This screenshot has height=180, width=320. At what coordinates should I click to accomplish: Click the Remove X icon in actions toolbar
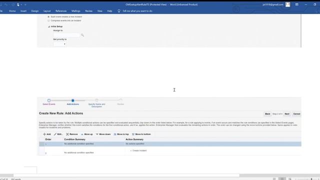tap(67, 134)
